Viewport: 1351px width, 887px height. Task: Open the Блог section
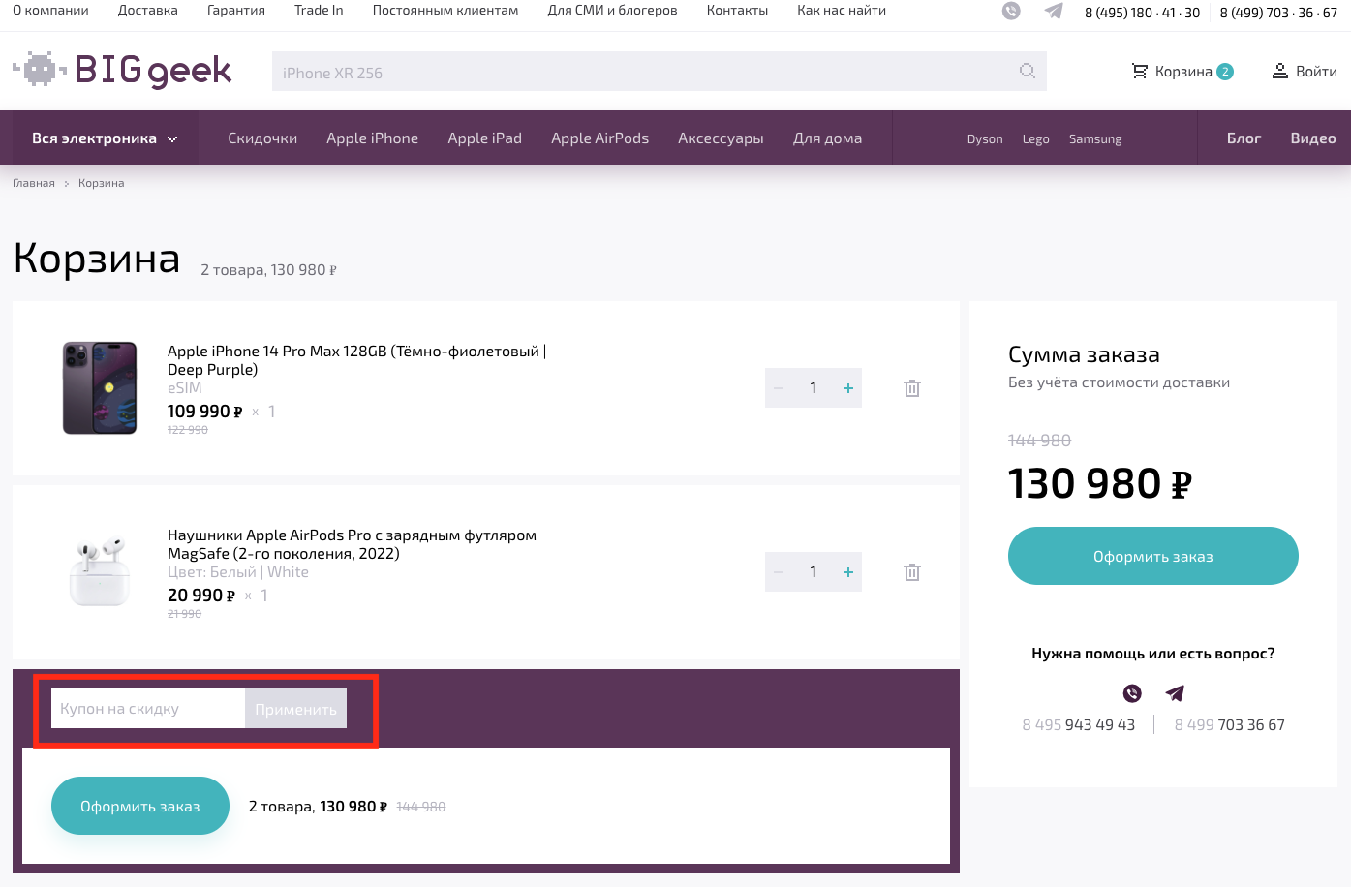[1244, 138]
